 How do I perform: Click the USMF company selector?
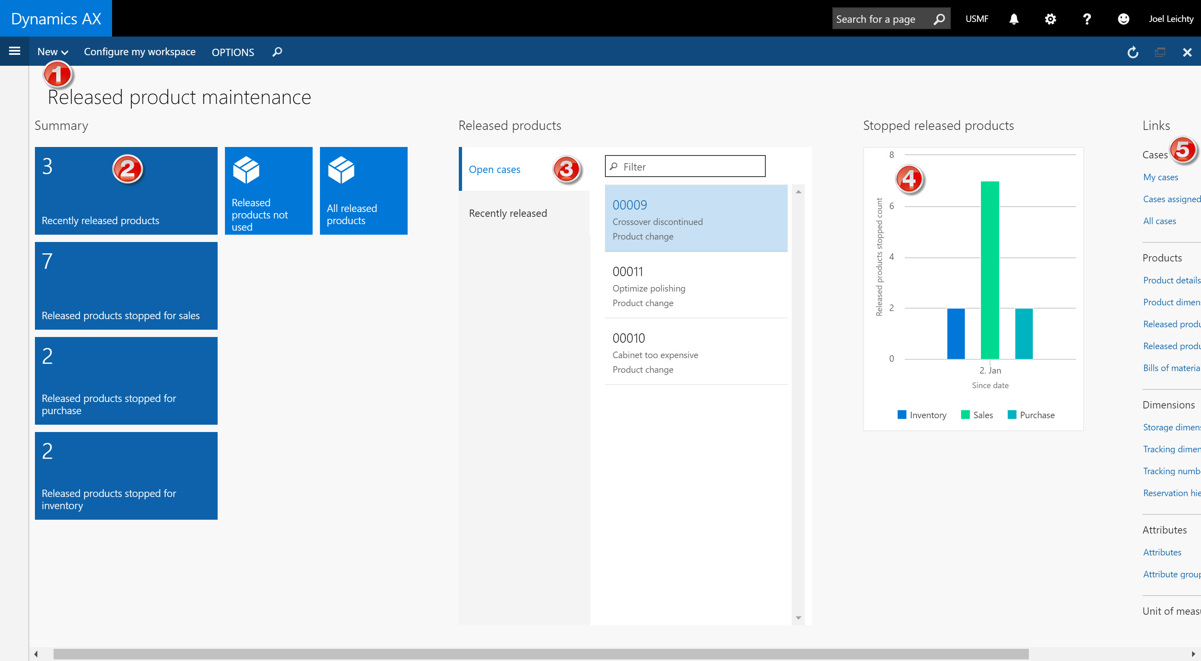tap(977, 19)
